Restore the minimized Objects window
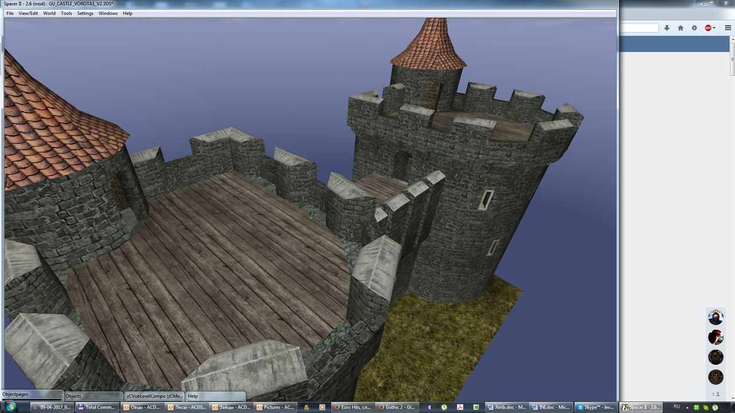The height and width of the screenshot is (413, 735). (x=93, y=396)
